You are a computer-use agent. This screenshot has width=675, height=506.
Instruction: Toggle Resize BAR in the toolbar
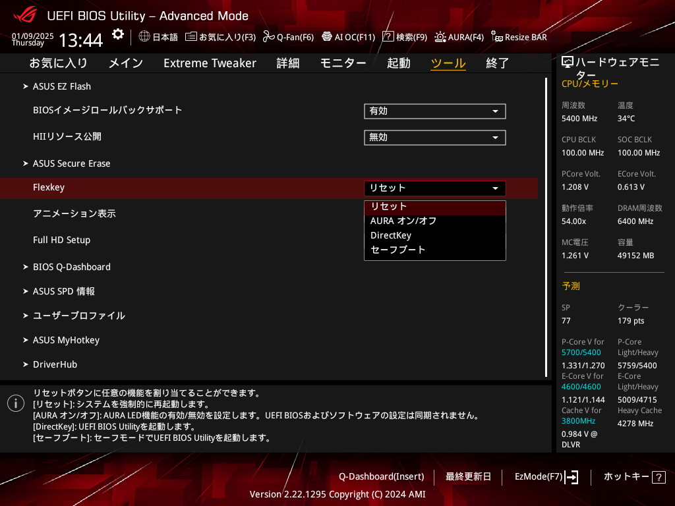tap(519, 37)
